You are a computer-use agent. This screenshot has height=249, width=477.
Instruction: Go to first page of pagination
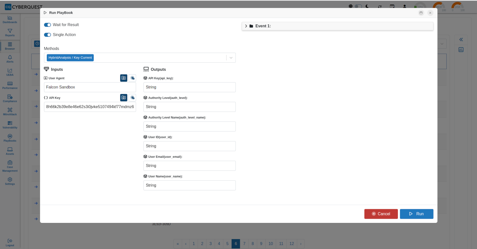[178, 244]
